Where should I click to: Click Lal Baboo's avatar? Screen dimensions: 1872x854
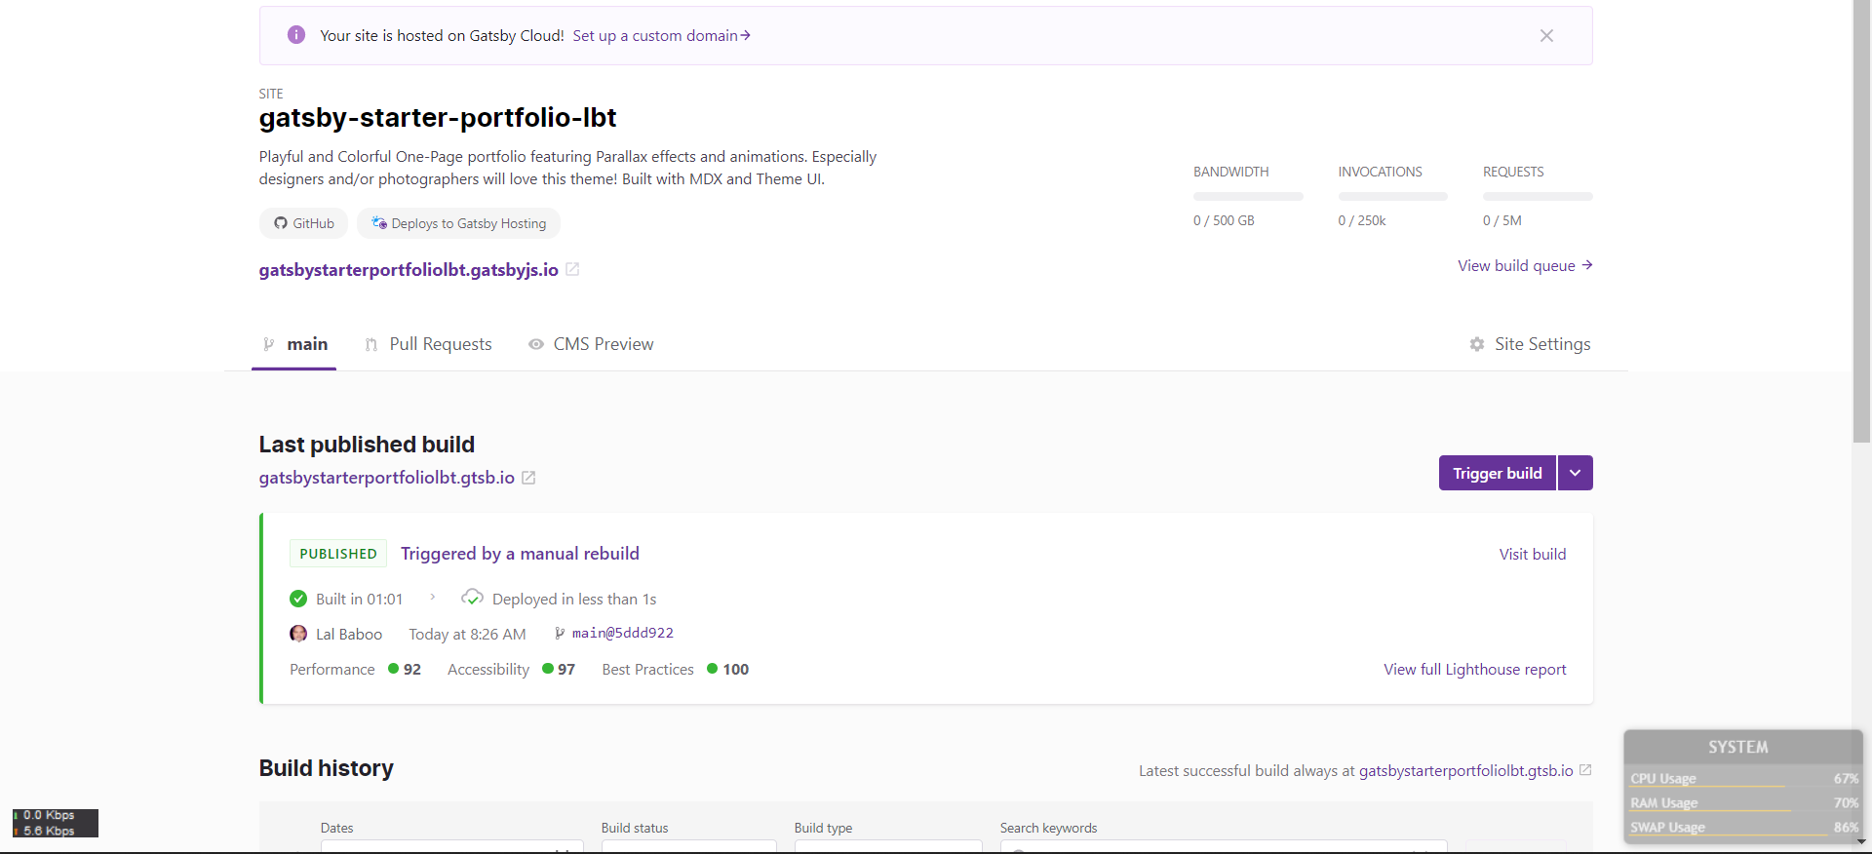tap(298, 634)
